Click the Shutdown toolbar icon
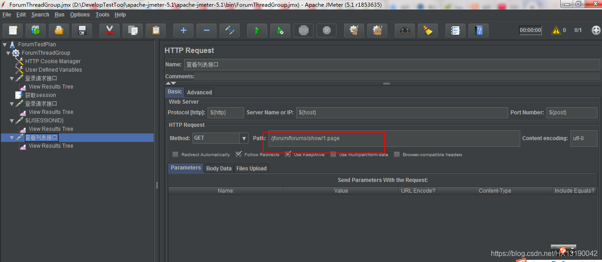 pyautogui.click(x=326, y=30)
